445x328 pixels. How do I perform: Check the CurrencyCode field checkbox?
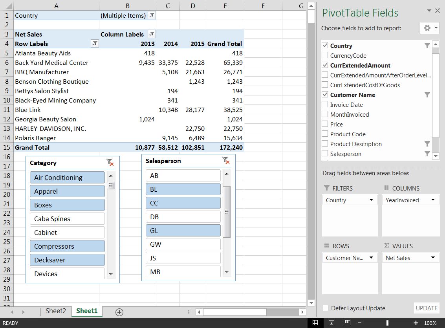point(325,56)
